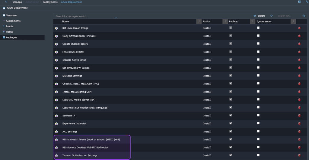309x160 pixels.
Task: Click the refresh icon next to Export
Action: click(272, 16)
